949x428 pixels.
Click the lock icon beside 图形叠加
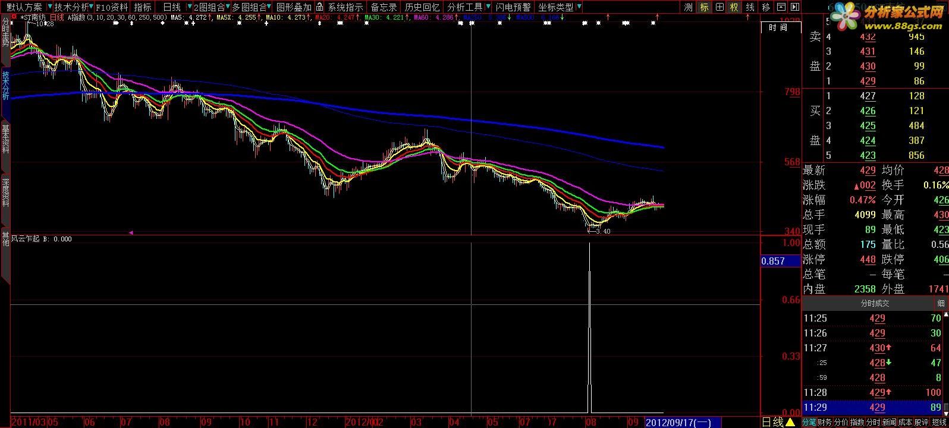[320, 7]
